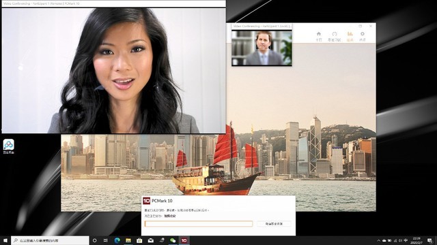Select the local participant video thumbnail
Viewport: 437px width, 245px height.
[262, 48]
